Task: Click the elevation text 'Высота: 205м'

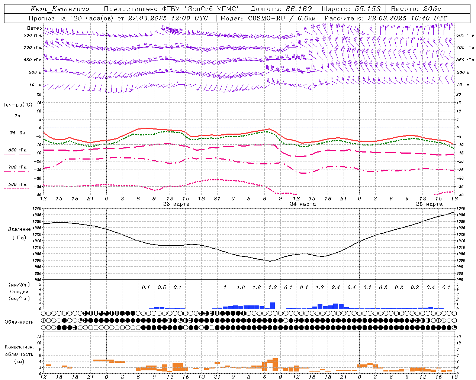Action: tap(416, 9)
